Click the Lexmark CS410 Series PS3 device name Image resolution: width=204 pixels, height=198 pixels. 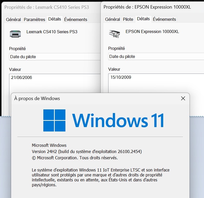(x=52, y=32)
